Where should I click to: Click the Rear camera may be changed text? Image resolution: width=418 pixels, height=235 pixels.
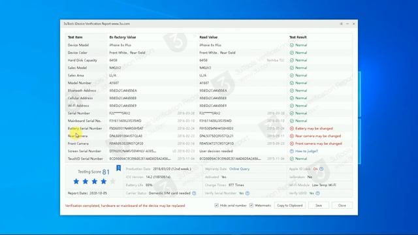tap(318, 136)
